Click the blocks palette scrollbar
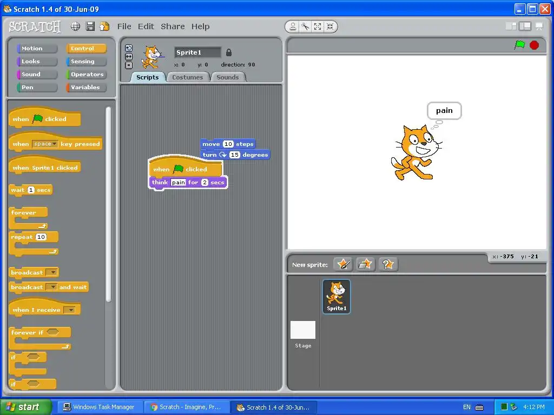This screenshot has height=415, width=554. [108, 205]
